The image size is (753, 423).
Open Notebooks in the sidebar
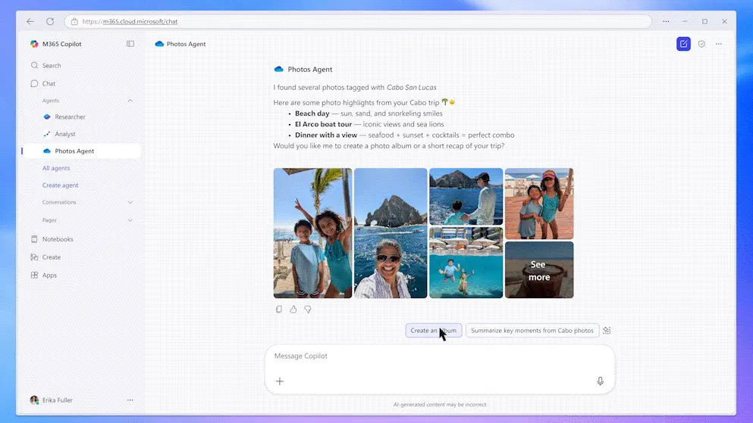coord(58,239)
